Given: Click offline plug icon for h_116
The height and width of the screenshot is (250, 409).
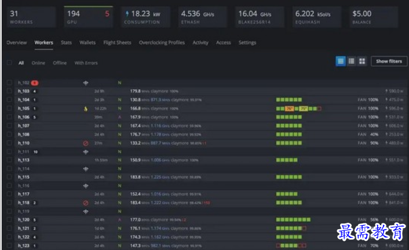Looking at the screenshot, I should [x=86, y=186].
